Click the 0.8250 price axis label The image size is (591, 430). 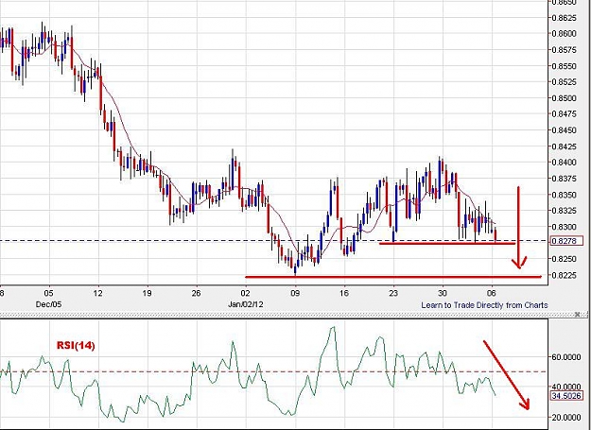(x=564, y=259)
